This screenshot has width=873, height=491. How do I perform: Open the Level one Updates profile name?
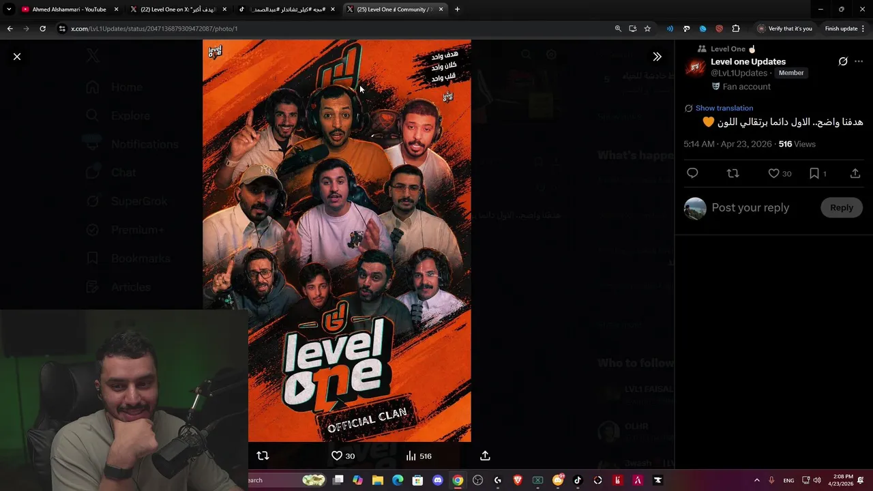point(748,61)
